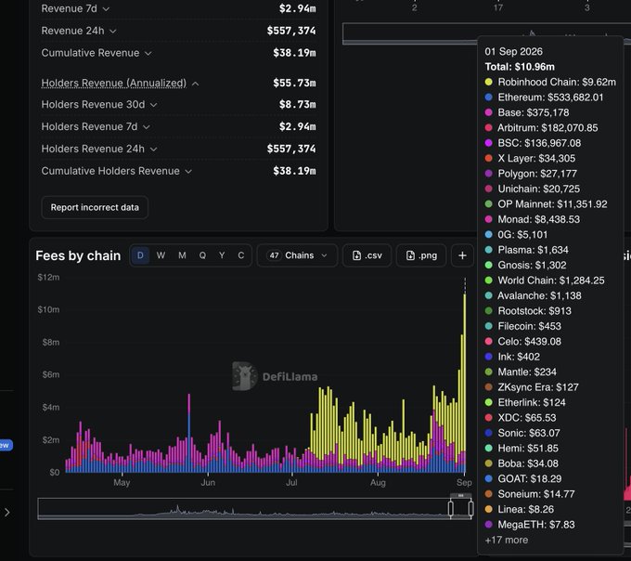Click Plasma: $1,634 entry

[527, 250]
